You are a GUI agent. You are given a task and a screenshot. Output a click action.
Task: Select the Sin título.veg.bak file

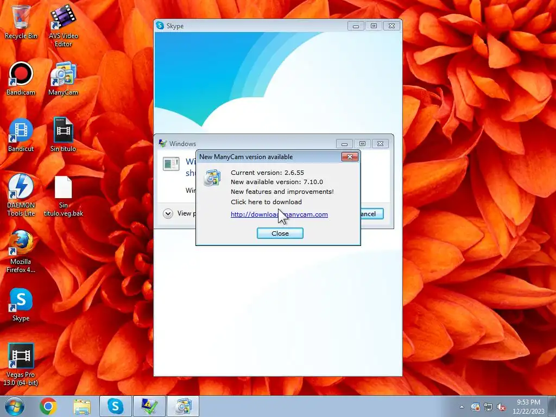pos(63,195)
